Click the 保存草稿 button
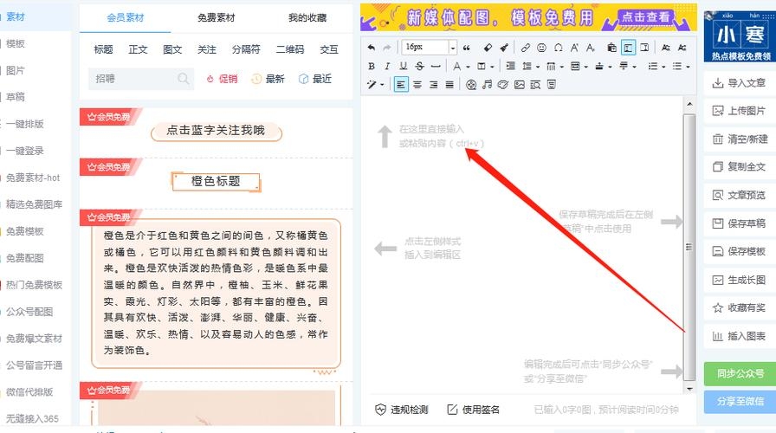776x433 pixels. [x=740, y=223]
